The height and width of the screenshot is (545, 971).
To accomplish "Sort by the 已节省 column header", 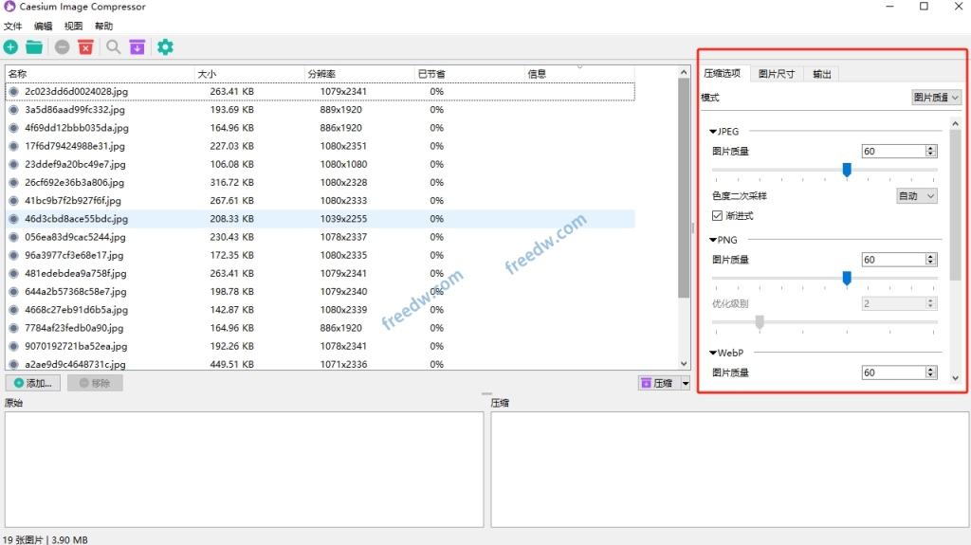I will [x=469, y=74].
